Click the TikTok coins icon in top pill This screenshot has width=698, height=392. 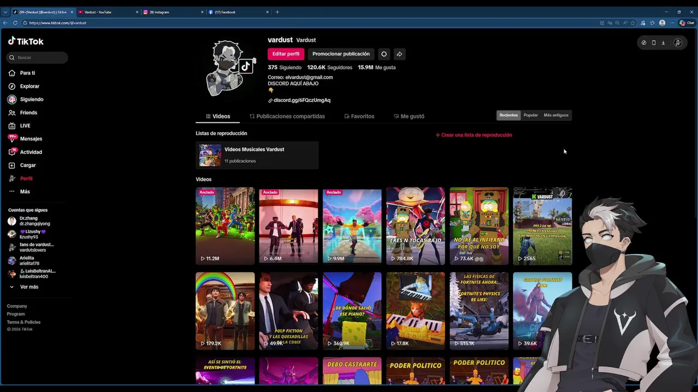pos(644,42)
